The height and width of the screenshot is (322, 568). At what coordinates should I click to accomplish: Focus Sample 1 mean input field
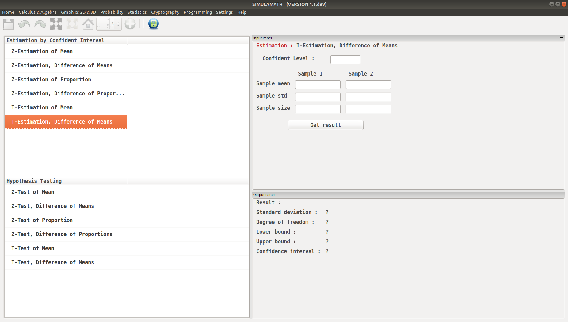coord(318,85)
